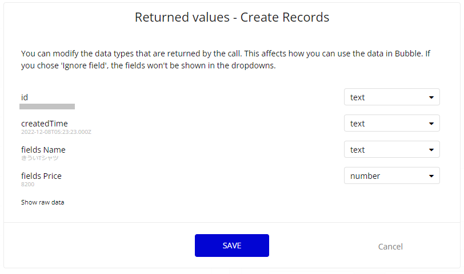Click the 'fields Price' field label
The image size is (464, 274).
pyautogui.click(x=41, y=176)
